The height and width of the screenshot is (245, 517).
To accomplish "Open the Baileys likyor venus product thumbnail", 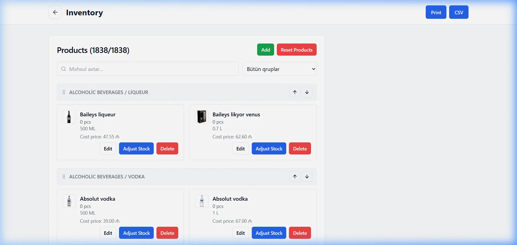I will [x=202, y=117].
